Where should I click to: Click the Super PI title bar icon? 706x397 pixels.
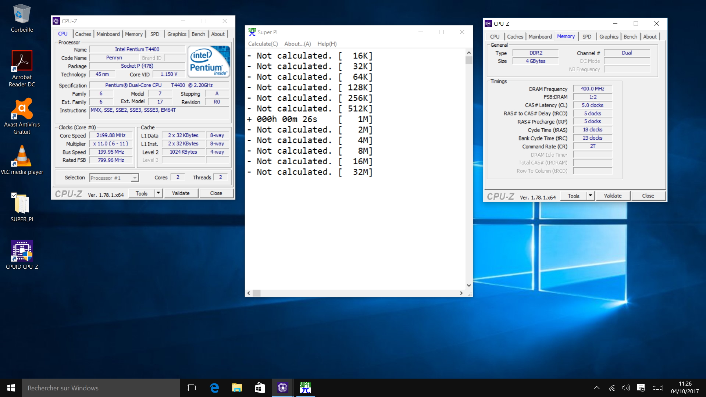(x=252, y=32)
